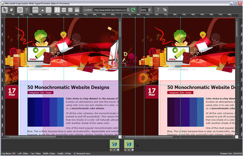Screen dimensions: 243x156
Task: Click the 17 Mar date badge in left pane
Action: (x=12, y=92)
